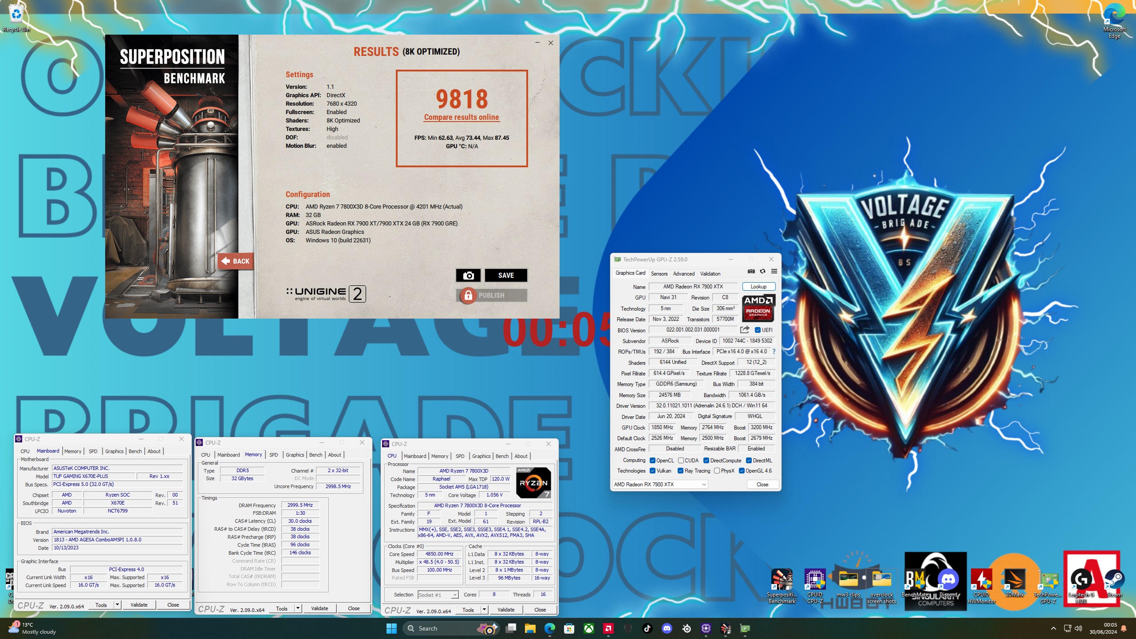Open Discord desktop shortcut
The height and width of the screenshot is (639, 1136).
point(948,584)
